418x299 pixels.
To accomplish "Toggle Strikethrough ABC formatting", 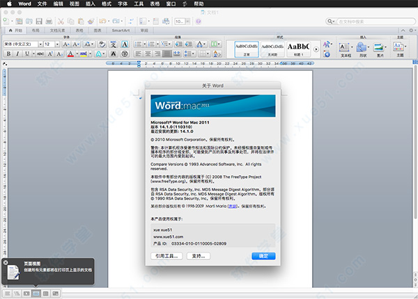I will click(x=40, y=54).
